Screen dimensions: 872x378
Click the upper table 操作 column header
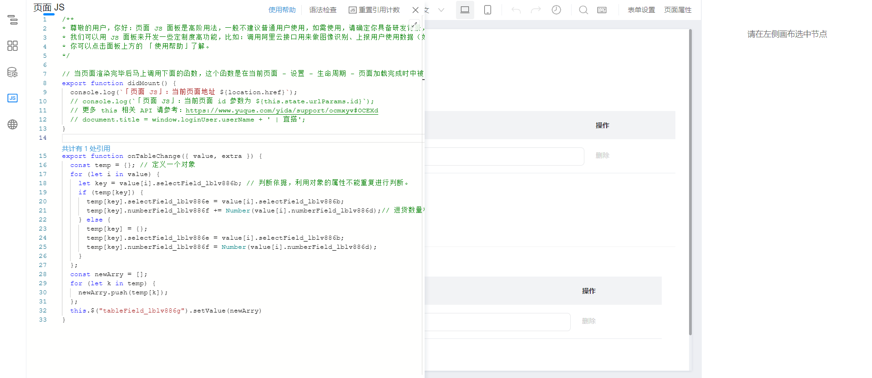603,126
